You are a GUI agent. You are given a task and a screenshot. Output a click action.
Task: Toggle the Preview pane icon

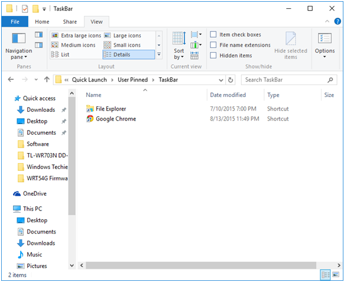coord(38,35)
